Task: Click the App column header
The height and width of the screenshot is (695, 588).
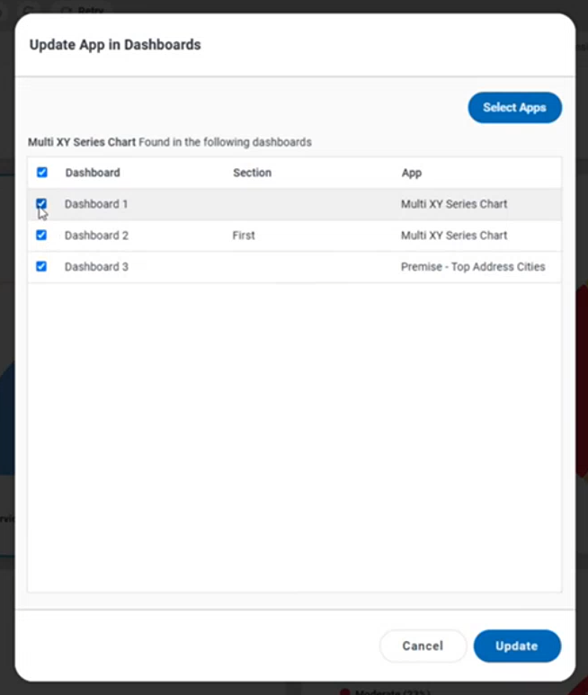Action: click(x=411, y=173)
